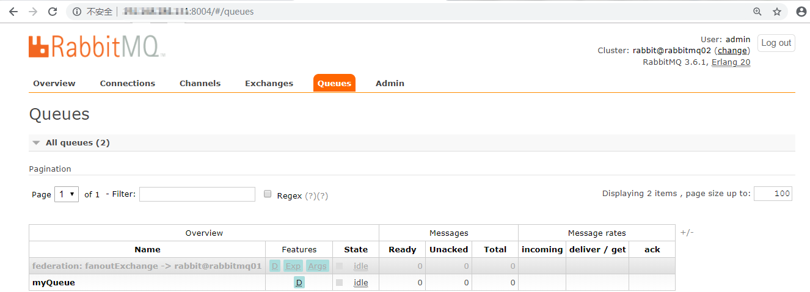Sort by the deliver / get column header
This screenshot has width=810, height=292.
(597, 249)
